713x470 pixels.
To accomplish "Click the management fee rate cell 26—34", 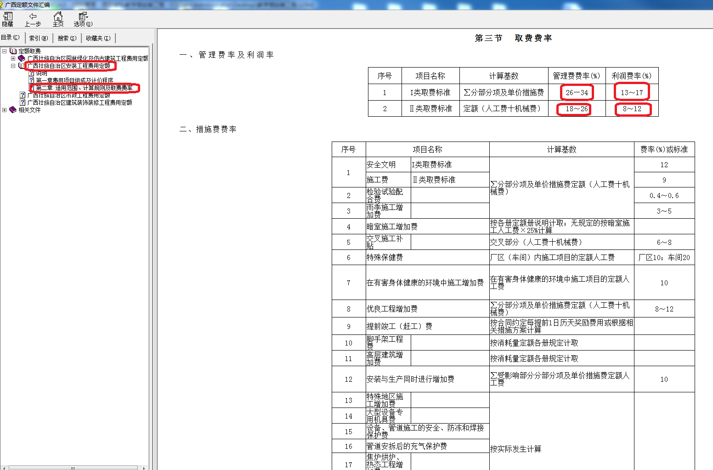I will pyautogui.click(x=577, y=92).
